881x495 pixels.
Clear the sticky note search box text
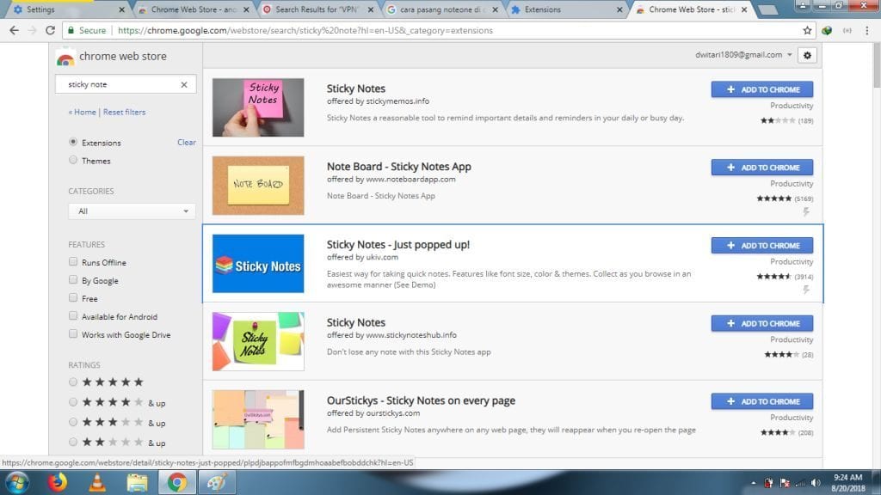pos(183,85)
